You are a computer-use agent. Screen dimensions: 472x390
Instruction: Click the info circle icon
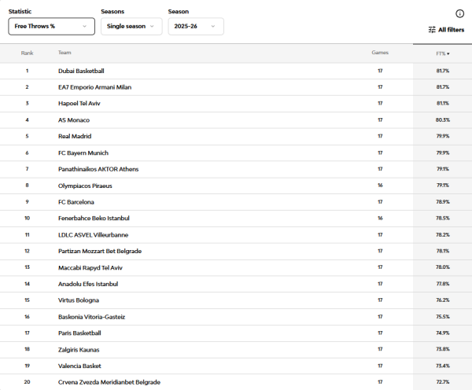[x=460, y=13]
